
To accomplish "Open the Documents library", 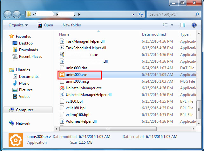I will (29, 77).
